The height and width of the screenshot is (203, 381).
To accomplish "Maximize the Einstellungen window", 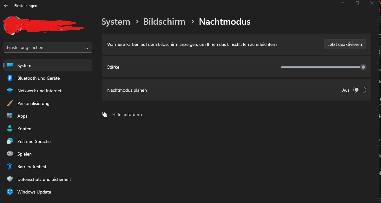I will (x=357, y=3).
